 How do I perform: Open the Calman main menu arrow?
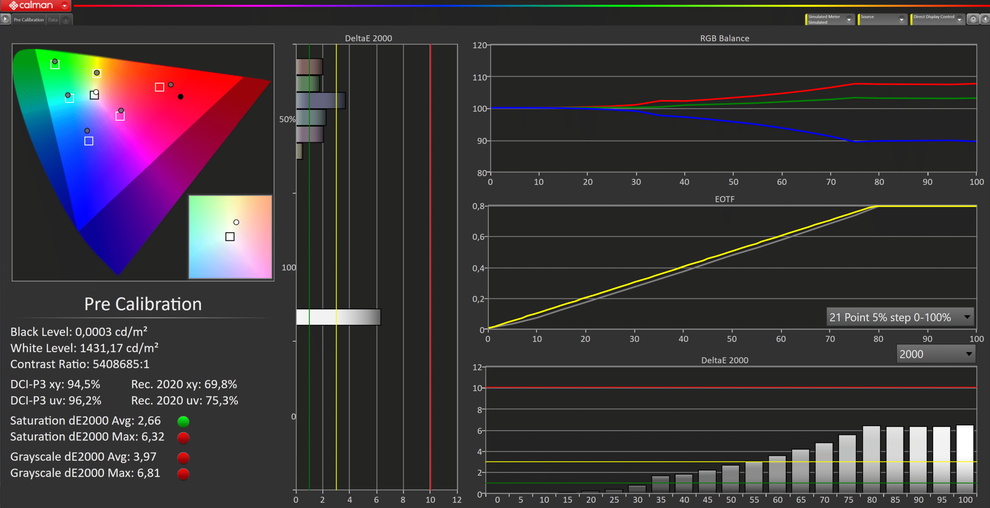64,6
